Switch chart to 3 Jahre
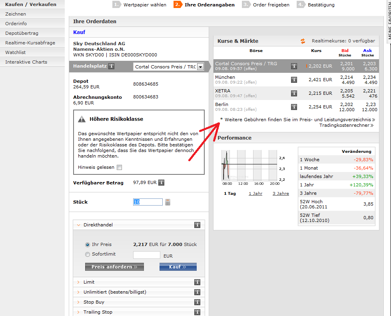The height and width of the screenshot is (316, 391). coord(281,194)
